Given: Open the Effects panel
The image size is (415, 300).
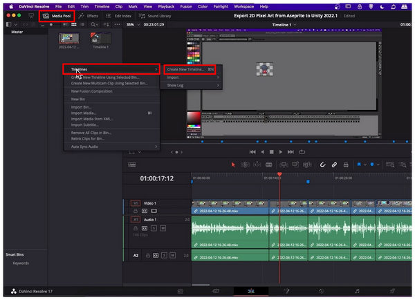Looking at the screenshot, I should 89,16.
